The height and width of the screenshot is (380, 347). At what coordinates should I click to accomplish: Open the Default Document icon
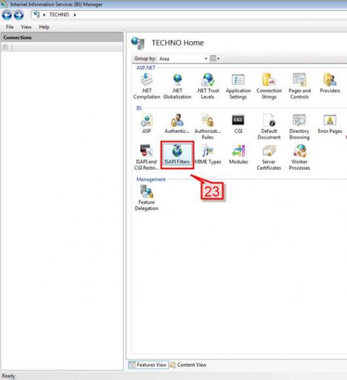[x=269, y=127]
